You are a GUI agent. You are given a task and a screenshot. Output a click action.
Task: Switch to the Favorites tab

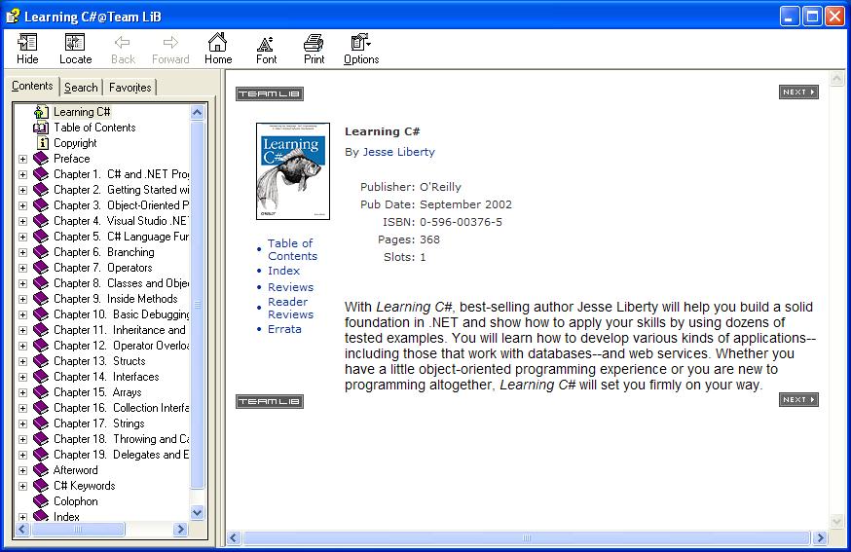[129, 88]
